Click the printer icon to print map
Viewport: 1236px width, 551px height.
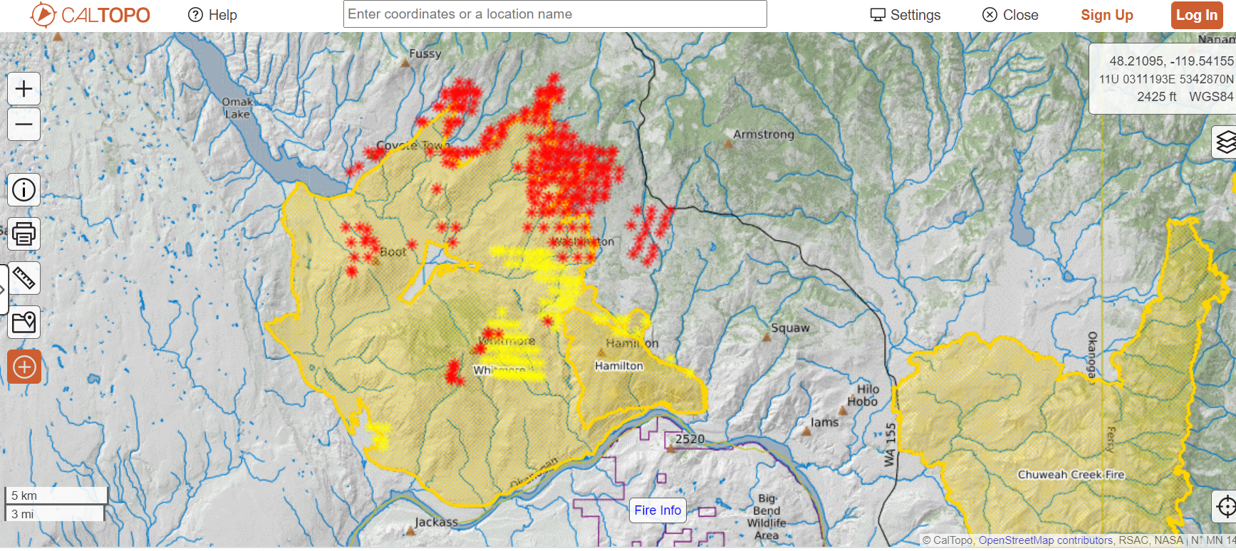click(24, 234)
